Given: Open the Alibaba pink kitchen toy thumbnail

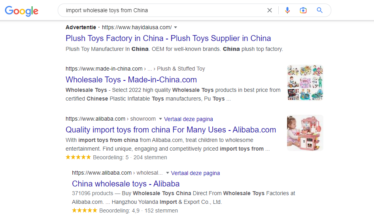Looking at the screenshot, I should pyautogui.click(x=305, y=133).
